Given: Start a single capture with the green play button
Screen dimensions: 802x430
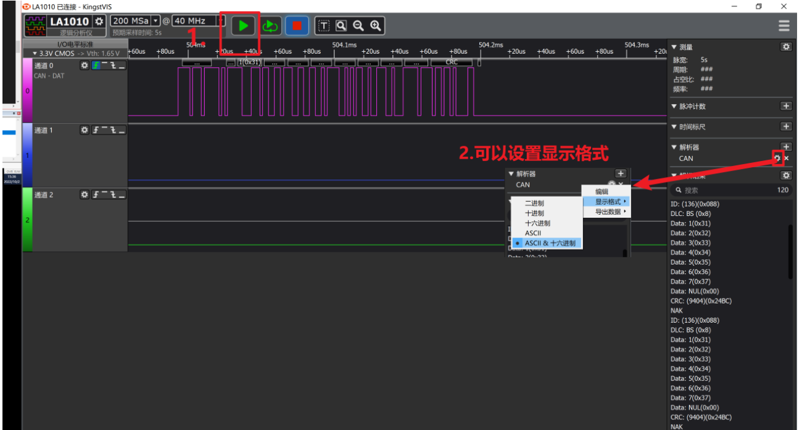Looking at the screenshot, I should pyautogui.click(x=244, y=26).
